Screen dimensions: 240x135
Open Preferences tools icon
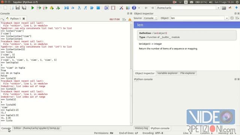click(x=121, y=8)
